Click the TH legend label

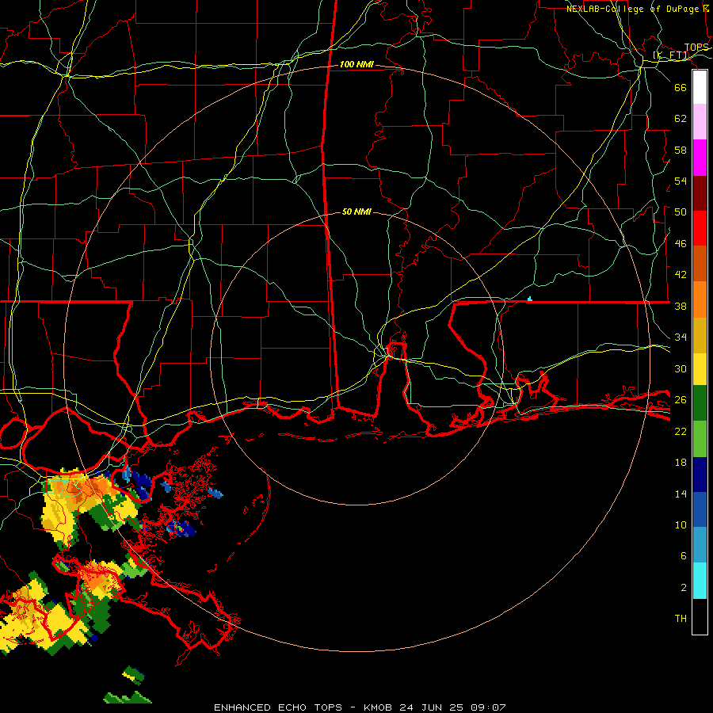[x=681, y=619]
